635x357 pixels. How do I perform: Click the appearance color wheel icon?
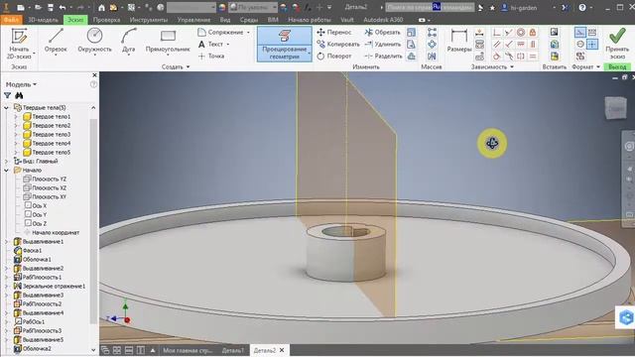222,7
